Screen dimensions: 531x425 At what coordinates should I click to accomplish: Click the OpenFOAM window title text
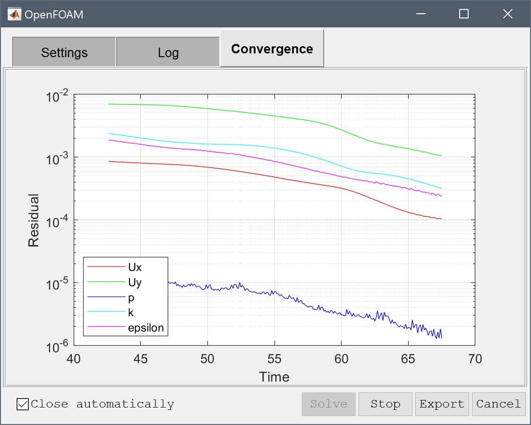pos(54,15)
